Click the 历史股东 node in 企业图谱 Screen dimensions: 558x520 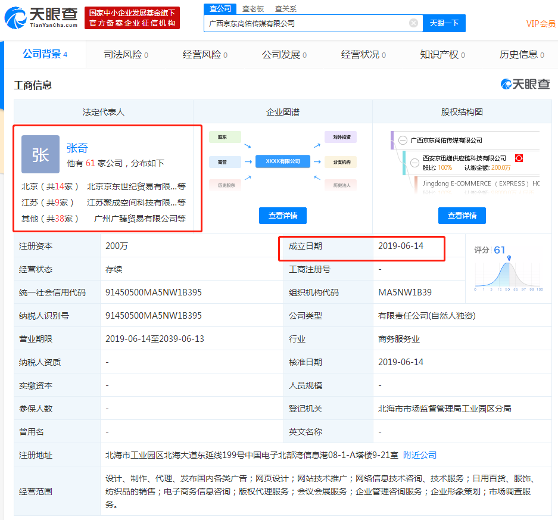point(227,185)
